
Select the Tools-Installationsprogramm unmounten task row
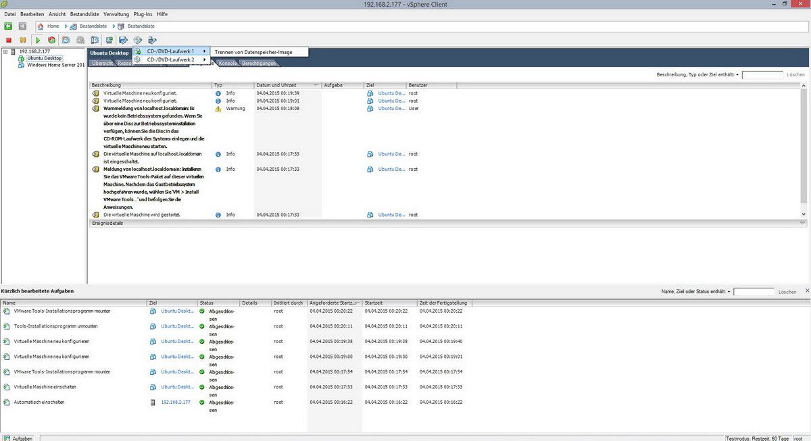(237, 329)
